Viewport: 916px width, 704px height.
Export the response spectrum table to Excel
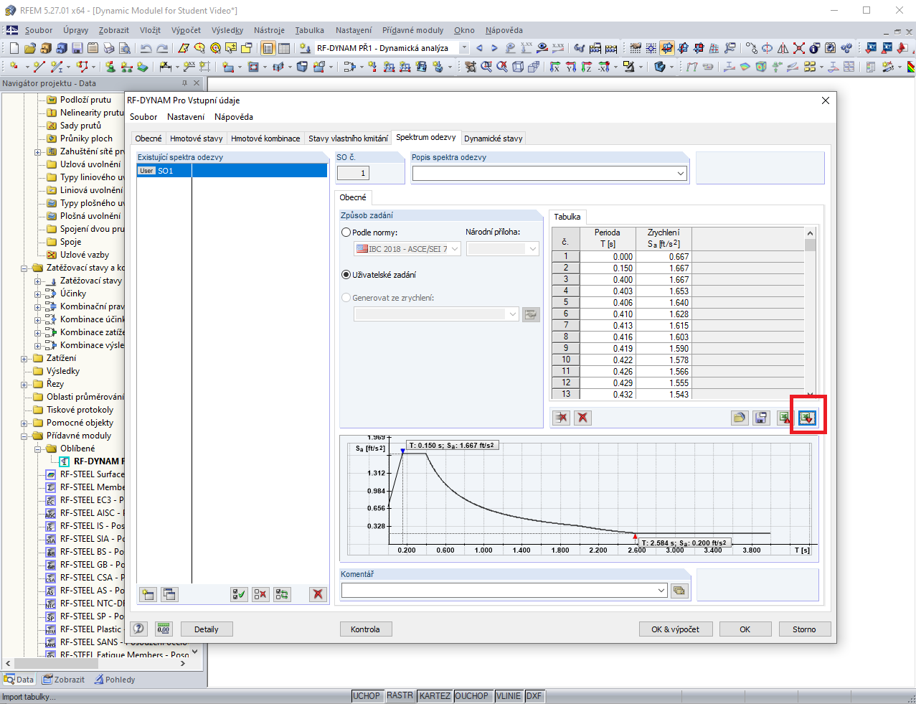(785, 418)
